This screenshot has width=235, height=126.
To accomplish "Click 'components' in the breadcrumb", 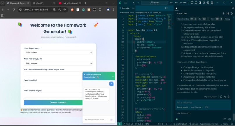I will 141,13.
